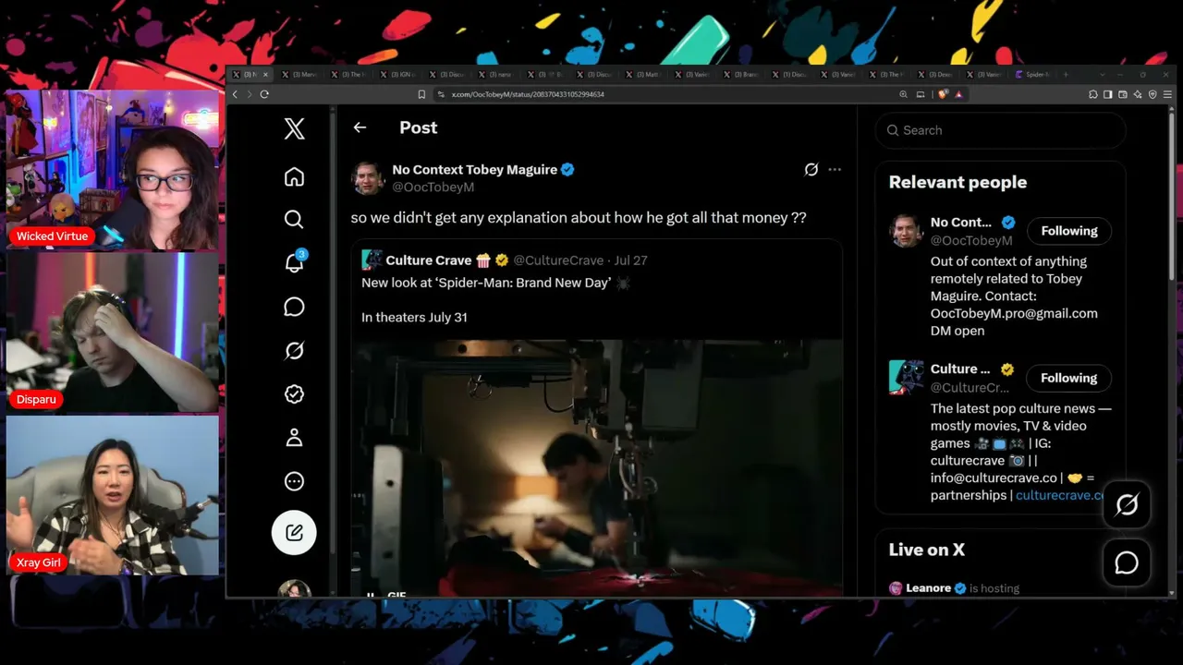Open the floating Grok button
1183x665 pixels.
pos(1127,504)
